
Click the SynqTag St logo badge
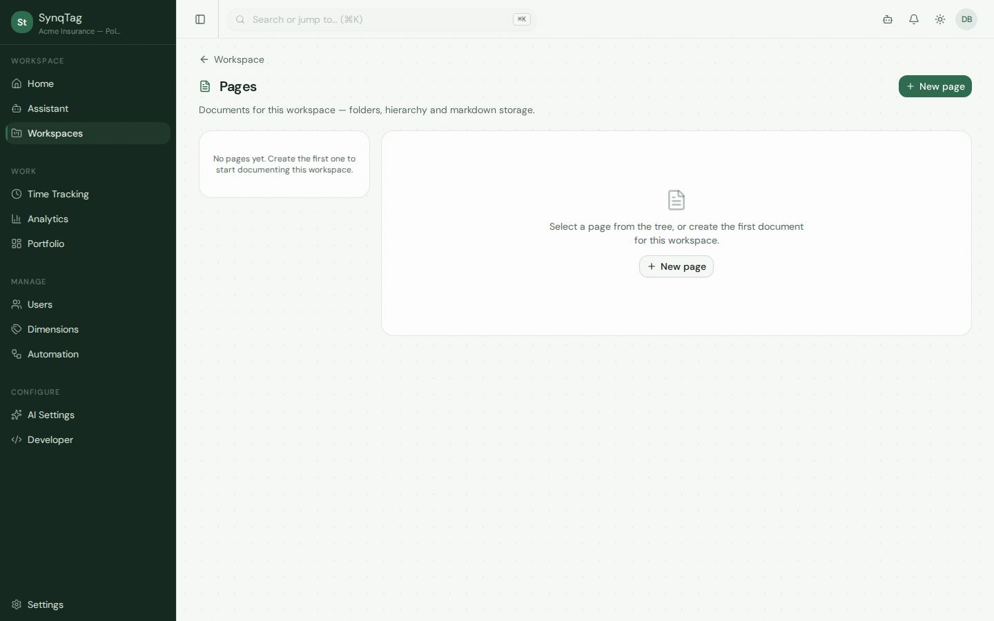tap(22, 22)
